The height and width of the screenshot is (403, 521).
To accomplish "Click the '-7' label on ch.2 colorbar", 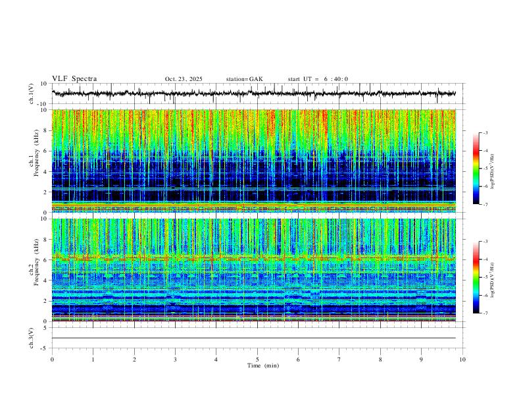I will point(485,313).
